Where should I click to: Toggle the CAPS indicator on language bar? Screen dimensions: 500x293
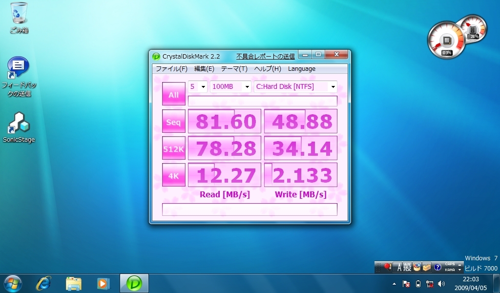click(x=450, y=264)
